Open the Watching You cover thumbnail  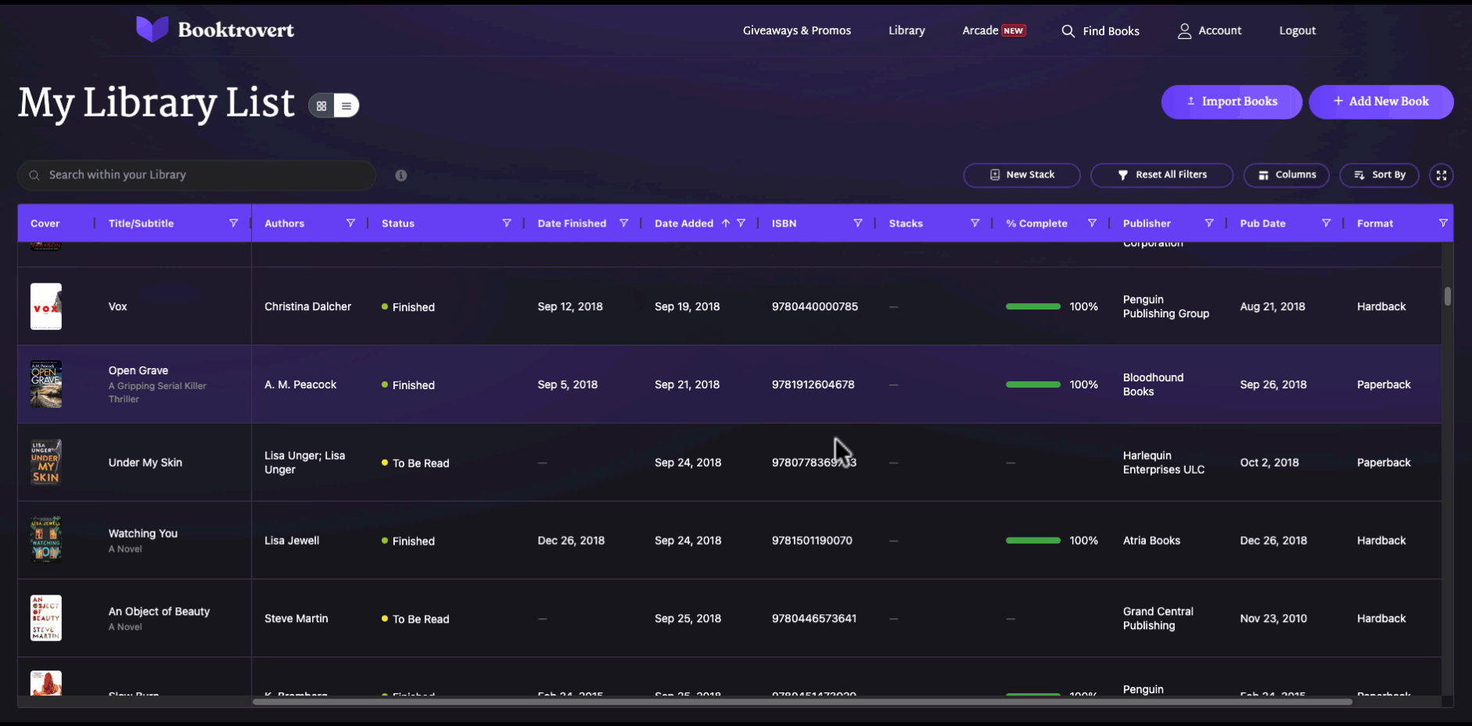46,540
